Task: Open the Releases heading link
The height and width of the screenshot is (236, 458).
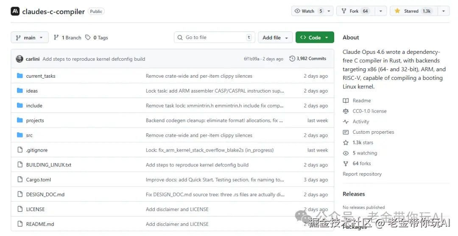Action: tap(354, 194)
